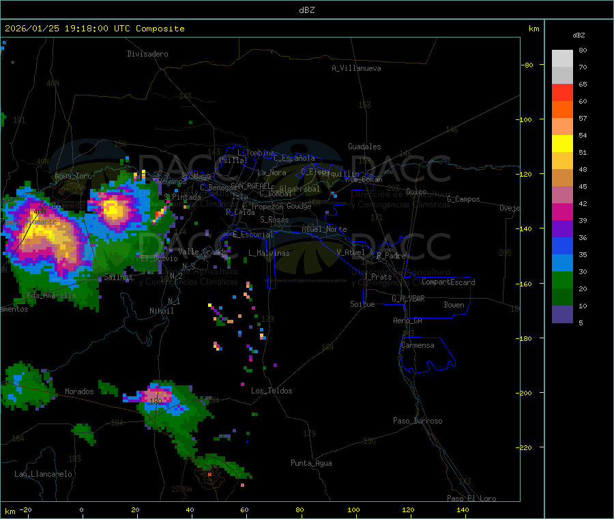Screen dimensions: 614x519
Task: Click the C_Española label
Action: coord(295,158)
